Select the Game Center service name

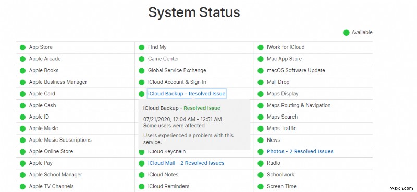[164, 59]
